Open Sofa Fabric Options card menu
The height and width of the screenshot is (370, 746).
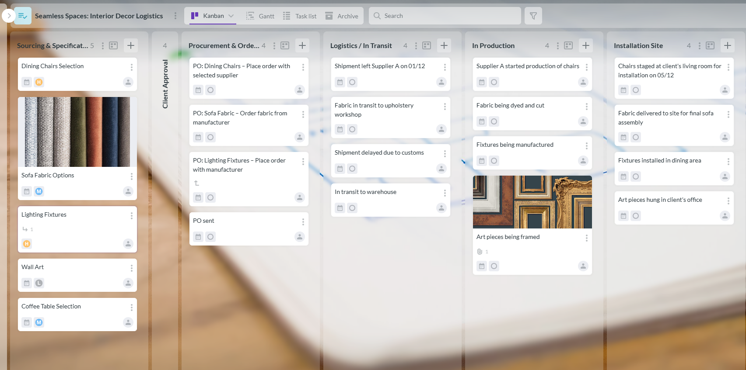[132, 176]
